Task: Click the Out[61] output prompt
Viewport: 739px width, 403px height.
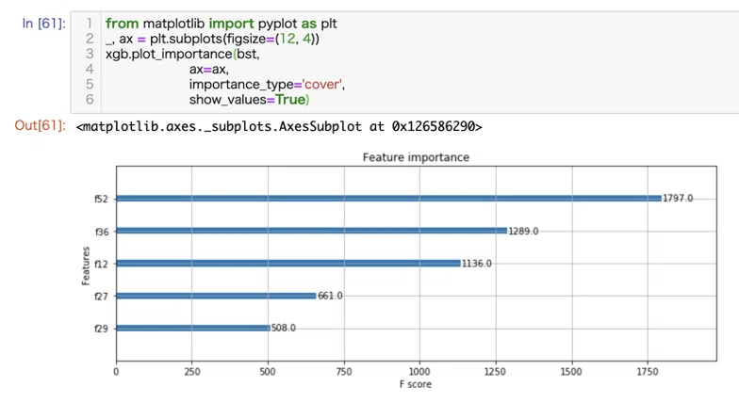Action: 40,125
